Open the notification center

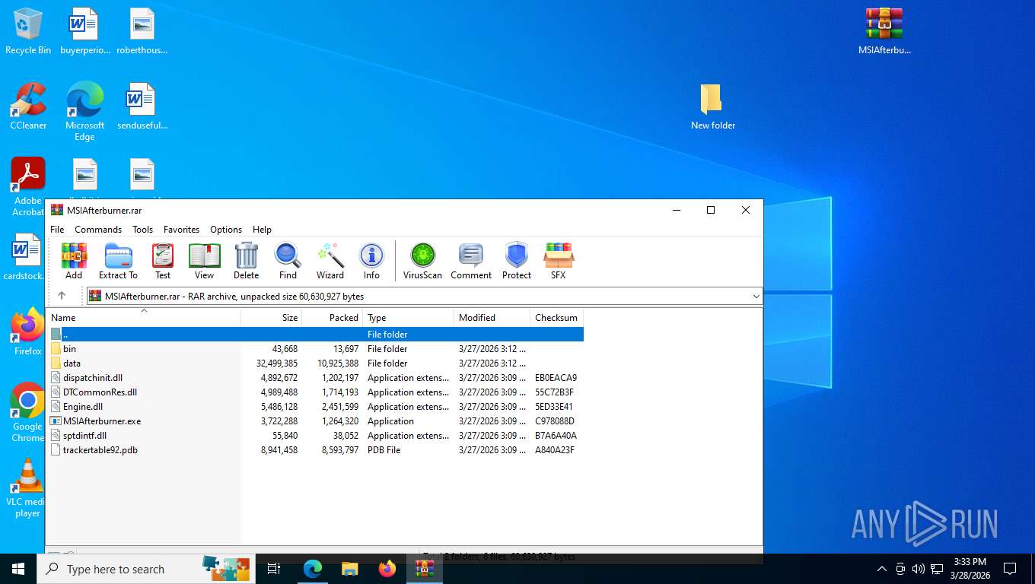coord(1010,569)
